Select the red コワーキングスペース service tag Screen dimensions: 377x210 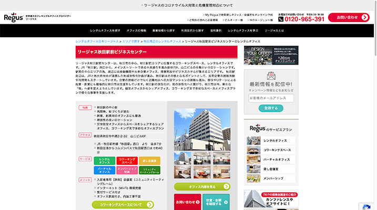click(x=127, y=161)
